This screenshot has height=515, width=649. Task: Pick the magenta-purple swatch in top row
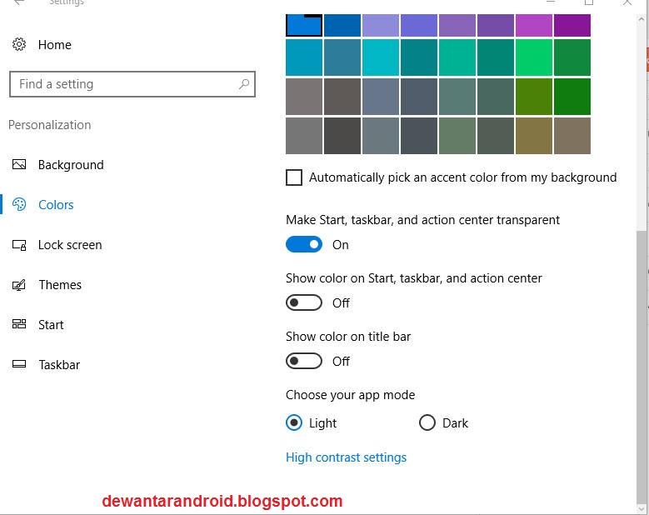534,25
